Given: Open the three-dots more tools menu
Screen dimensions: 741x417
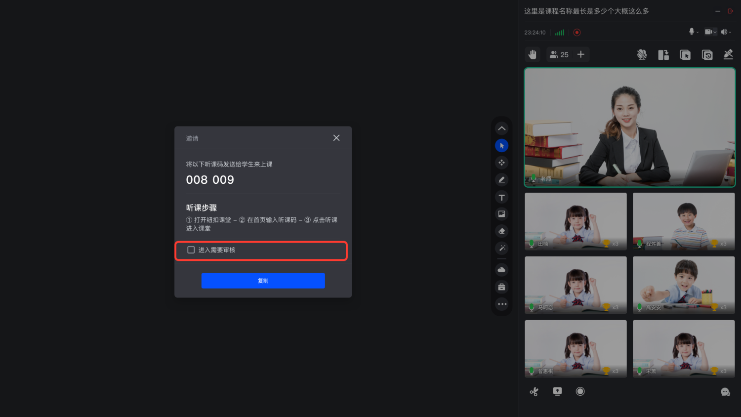Looking at the screenshot, I should click(x=501, y=304).
